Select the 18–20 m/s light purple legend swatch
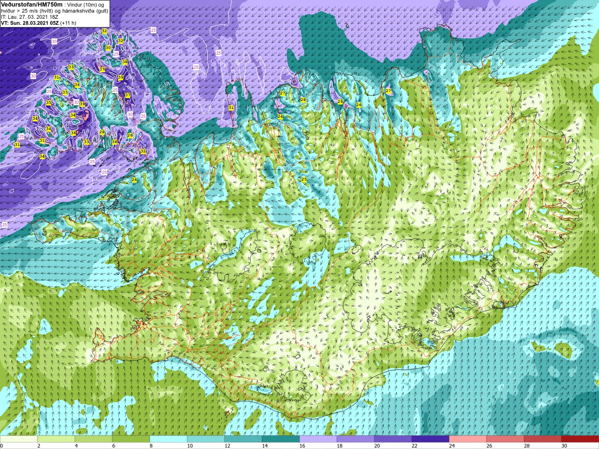 (x=356, y=439)
